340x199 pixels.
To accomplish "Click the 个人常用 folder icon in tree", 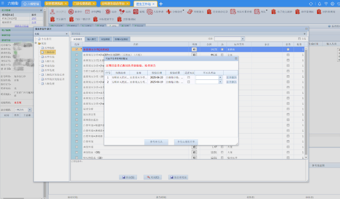I will tap(39, 39).
